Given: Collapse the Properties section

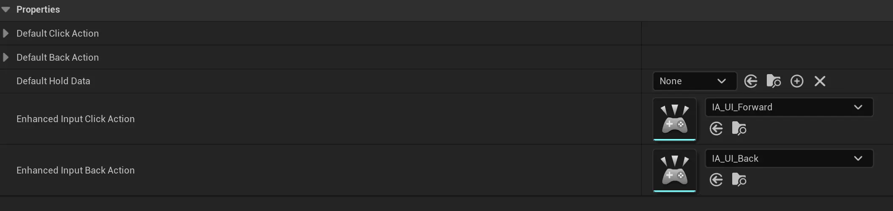Looking at the screenshot, I should click(6, 9).
